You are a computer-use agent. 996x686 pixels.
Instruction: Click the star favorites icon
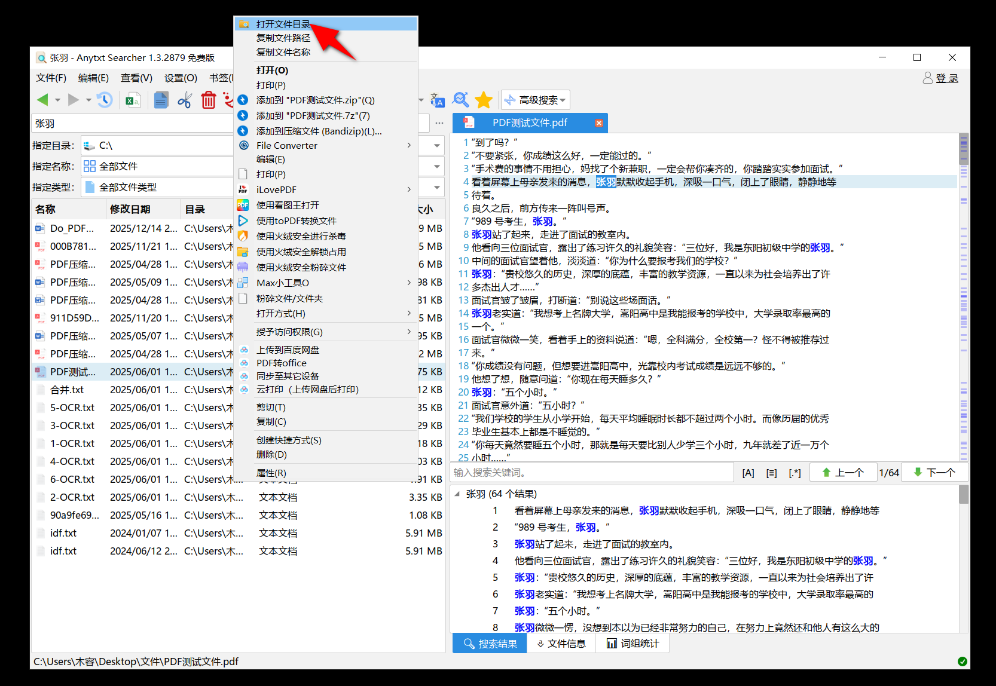(x=483, y=100)
